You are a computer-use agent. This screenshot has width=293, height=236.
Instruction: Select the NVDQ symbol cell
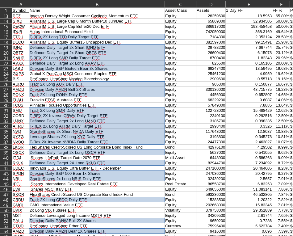[x=21, y=142]
